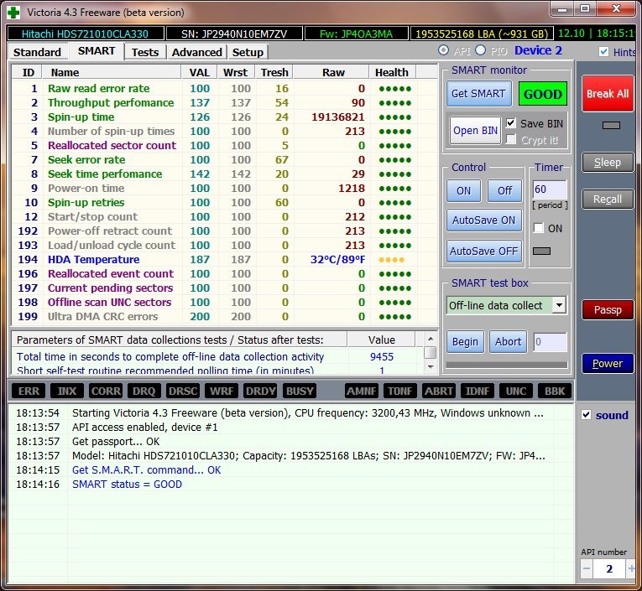642x591 pixels.
Task: Click the green cross Victoria title icon
Action: click(13, 13)
